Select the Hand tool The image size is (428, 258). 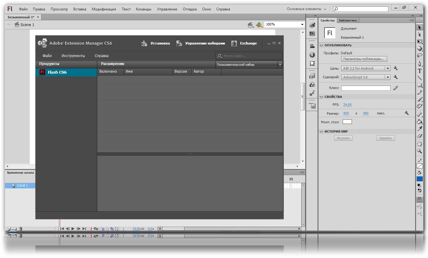[x=419, y=144]
